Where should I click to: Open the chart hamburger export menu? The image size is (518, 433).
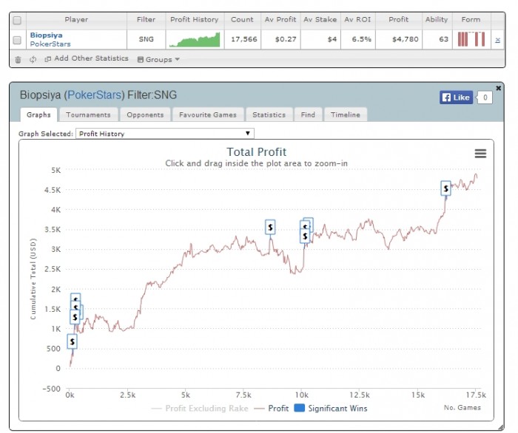(x=480, y=154)
